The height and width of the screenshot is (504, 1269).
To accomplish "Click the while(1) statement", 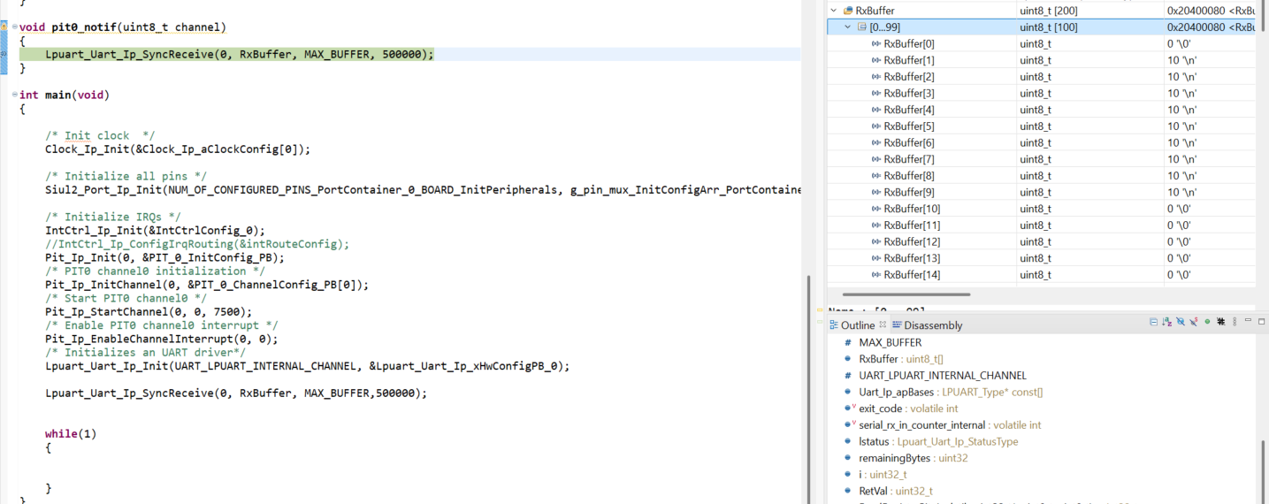I will pos(71,434).
